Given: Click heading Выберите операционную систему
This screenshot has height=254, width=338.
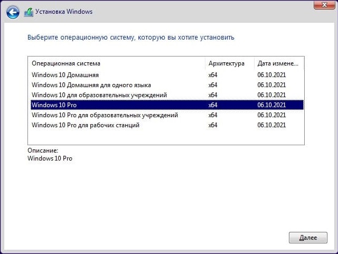Looking at the screenshot, I should click(x=131, y=37).
